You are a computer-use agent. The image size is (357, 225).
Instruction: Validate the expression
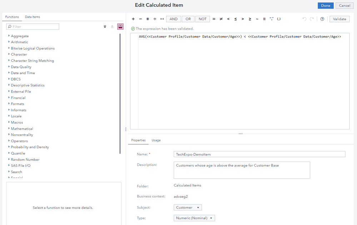coord(339,19)
